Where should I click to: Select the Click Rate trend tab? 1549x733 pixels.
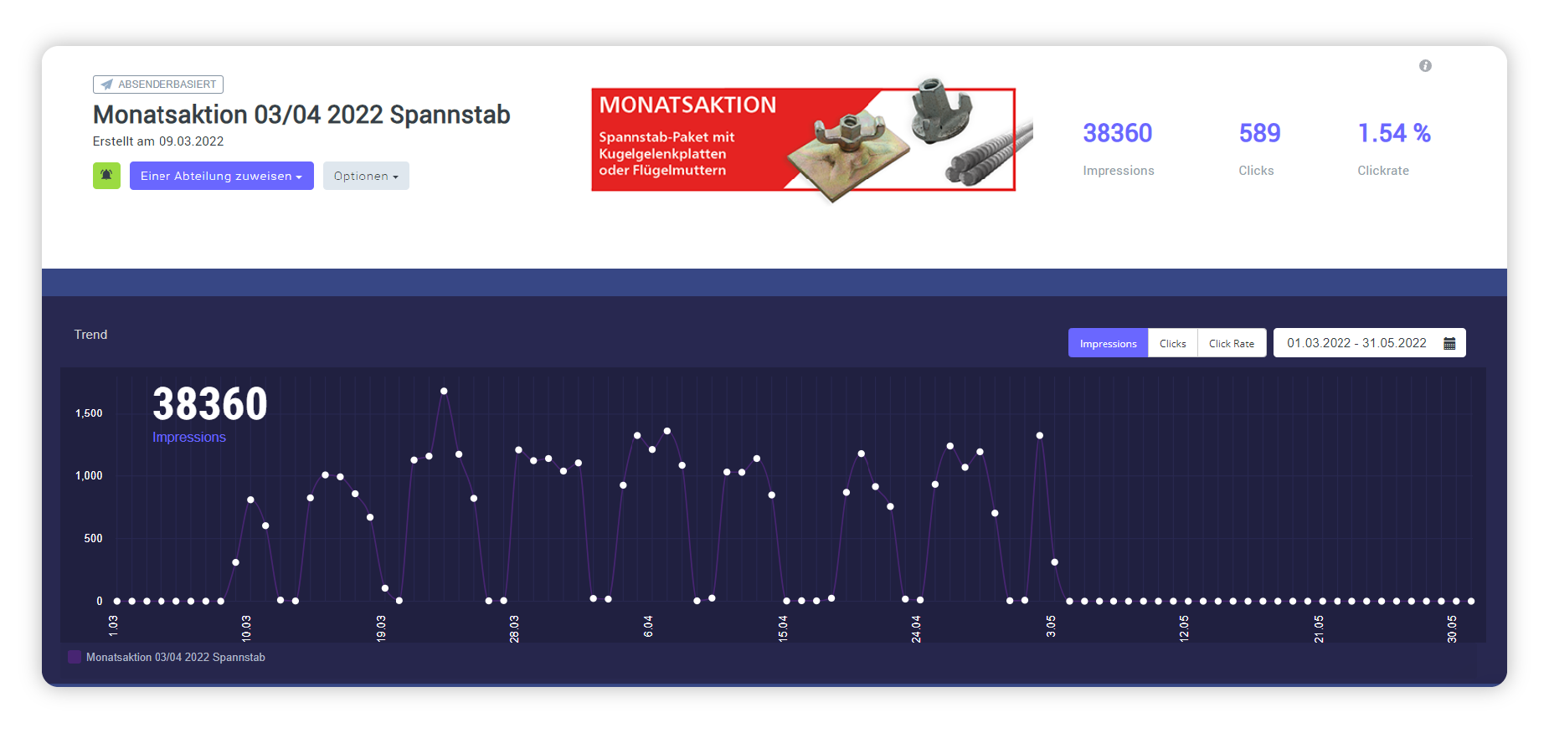pyautogui.click(x=1231, y=343)
